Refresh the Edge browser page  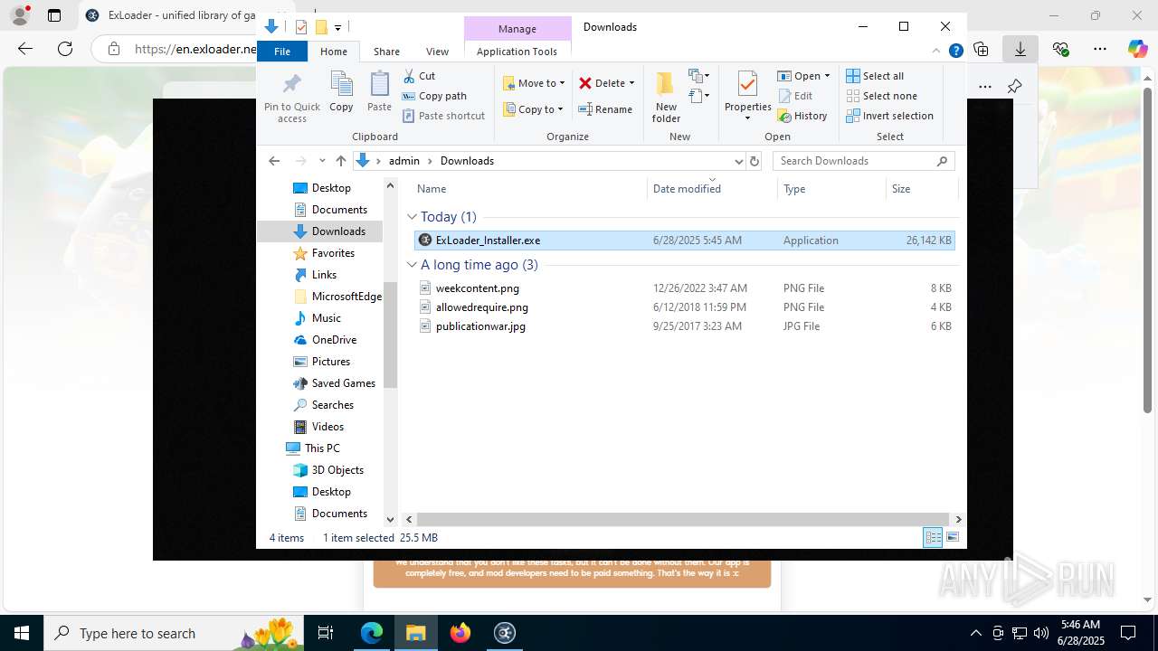65,49
